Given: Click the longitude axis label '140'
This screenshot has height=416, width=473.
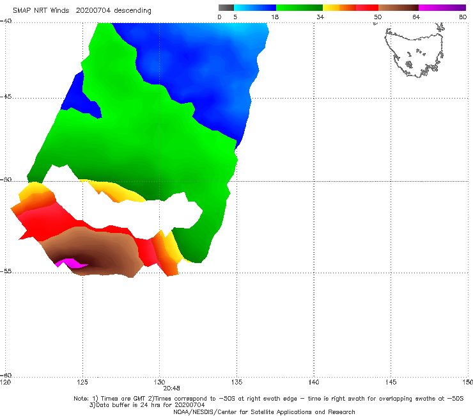Looking at the screenshot, I should pos(314,383).
